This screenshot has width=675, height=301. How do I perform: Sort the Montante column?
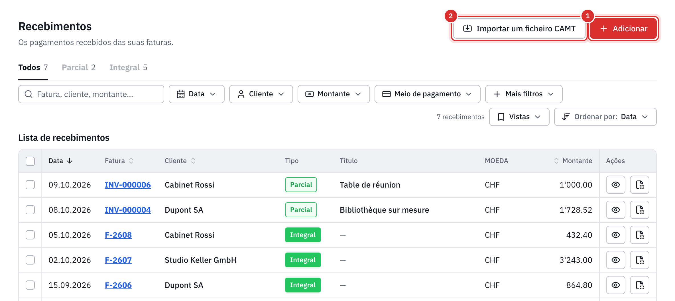[556, 161]
